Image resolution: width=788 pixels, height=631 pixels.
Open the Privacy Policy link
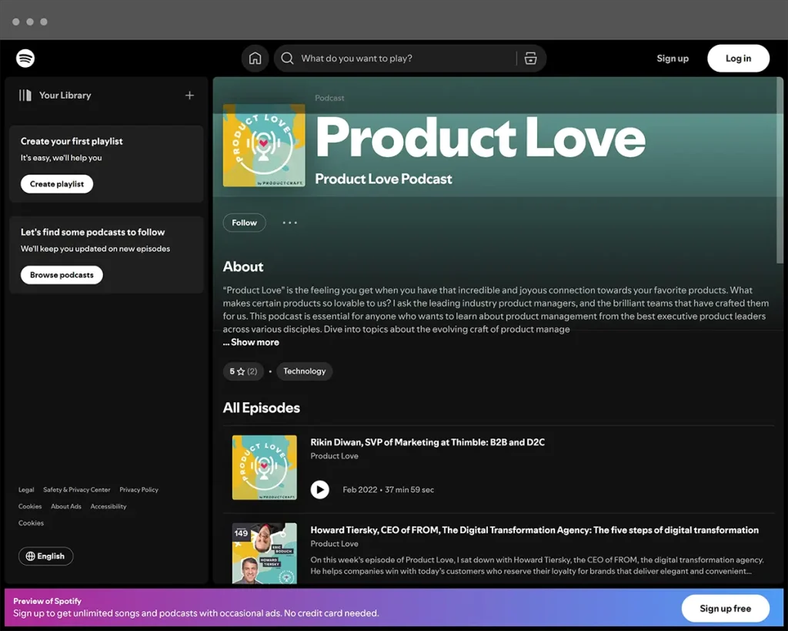point(139,489)
